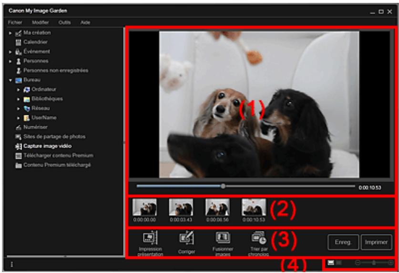The image size is (399, 273).
Task: Click the Bibliothèques folder icon
Action: (x=27, y=99)
